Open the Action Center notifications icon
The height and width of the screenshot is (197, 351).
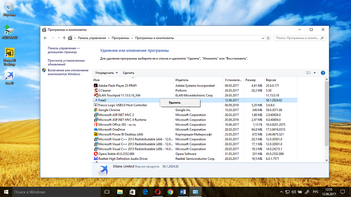click(343, 192)
